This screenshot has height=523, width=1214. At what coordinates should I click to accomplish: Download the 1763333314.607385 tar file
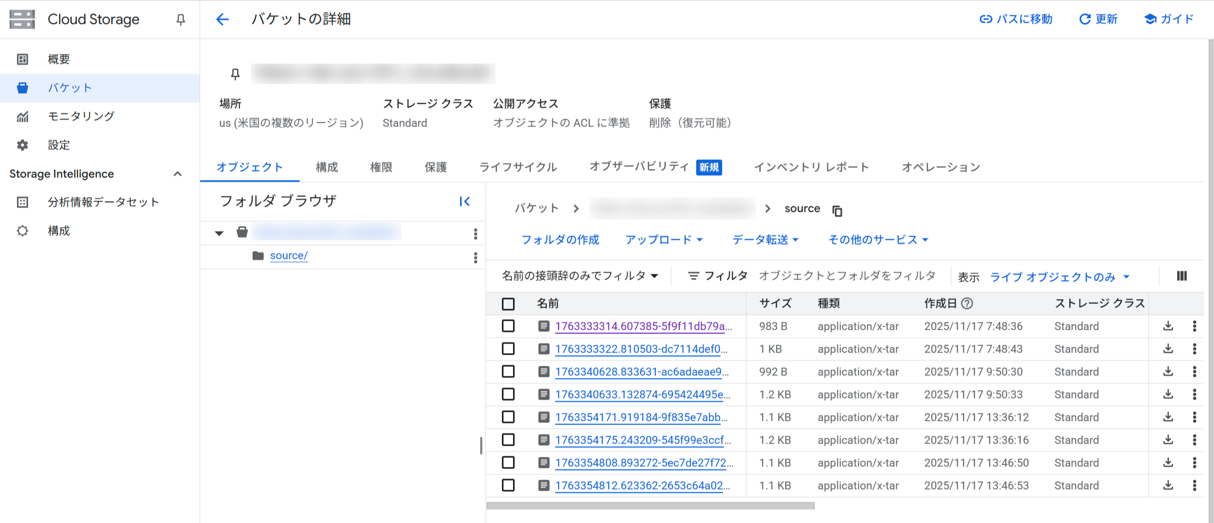pos(1167,326)
